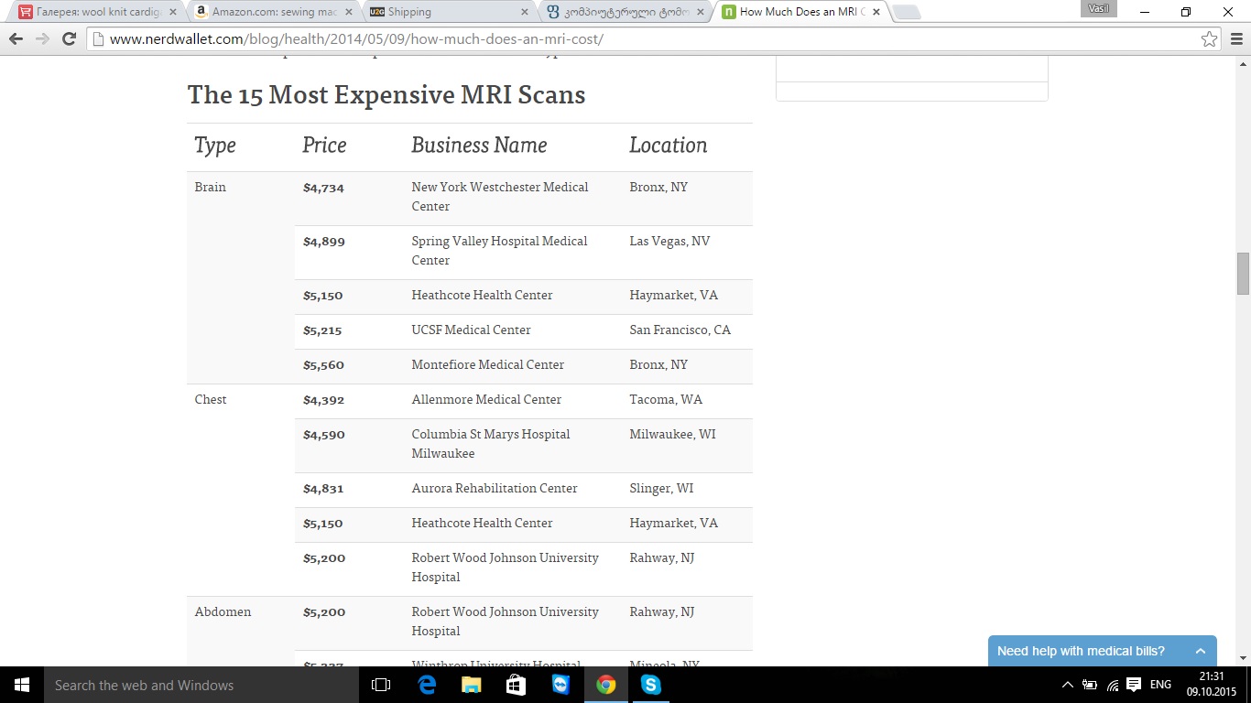Viewport: 1251px width, 703px height.
Task: Click the browser back arrow
Action: pos(16,39)
